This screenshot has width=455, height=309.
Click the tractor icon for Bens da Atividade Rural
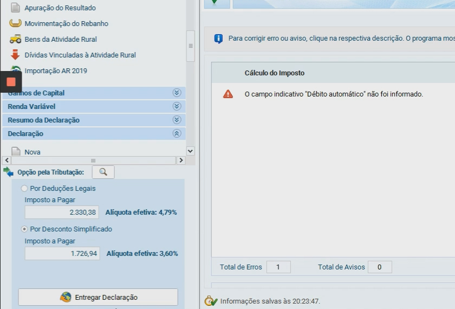pos(15,39)
